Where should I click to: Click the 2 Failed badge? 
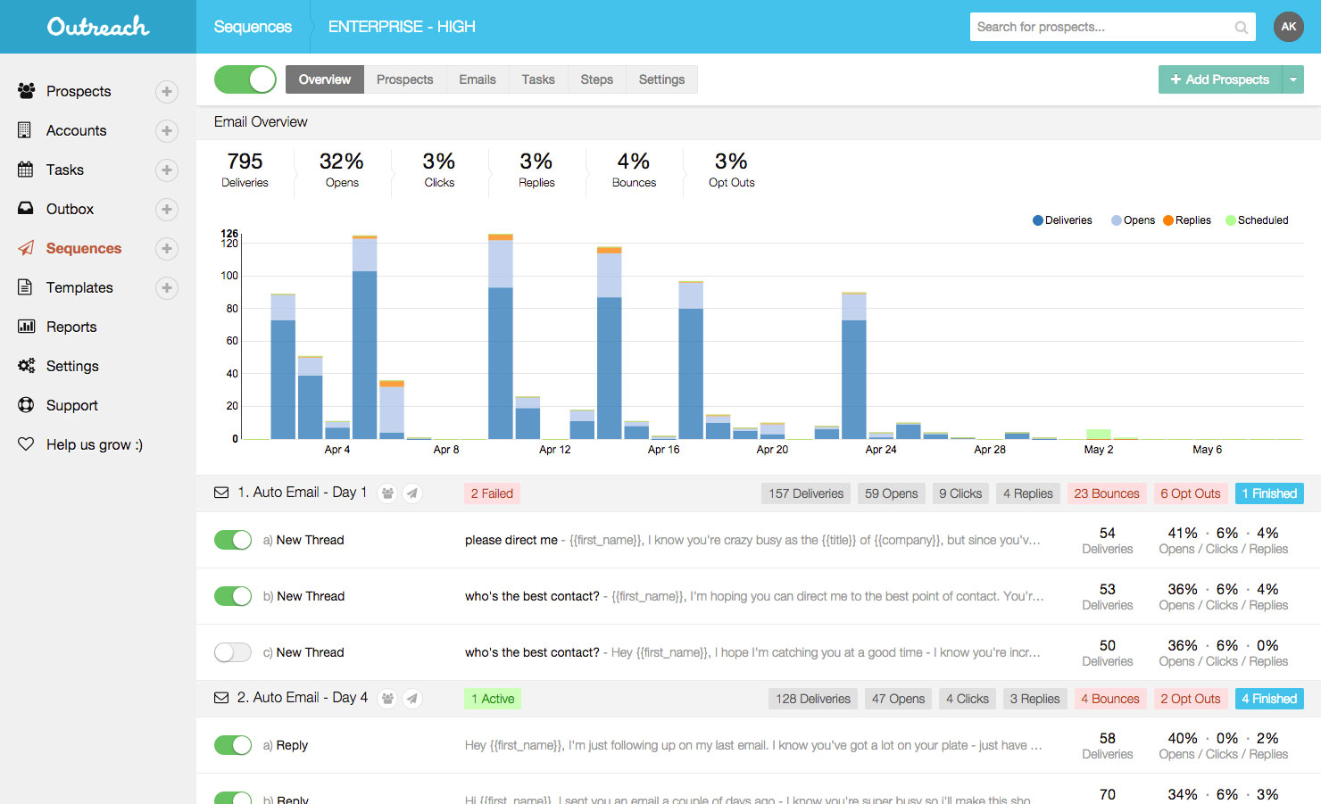point(492,493)
